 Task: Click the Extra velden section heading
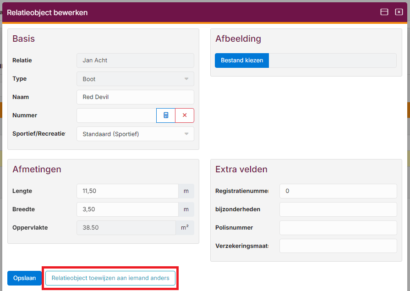click(x=241, y=169)
